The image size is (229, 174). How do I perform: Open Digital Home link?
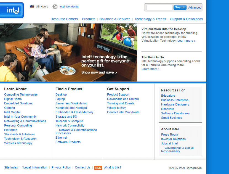pyautogui.click(x=13, y=99)
